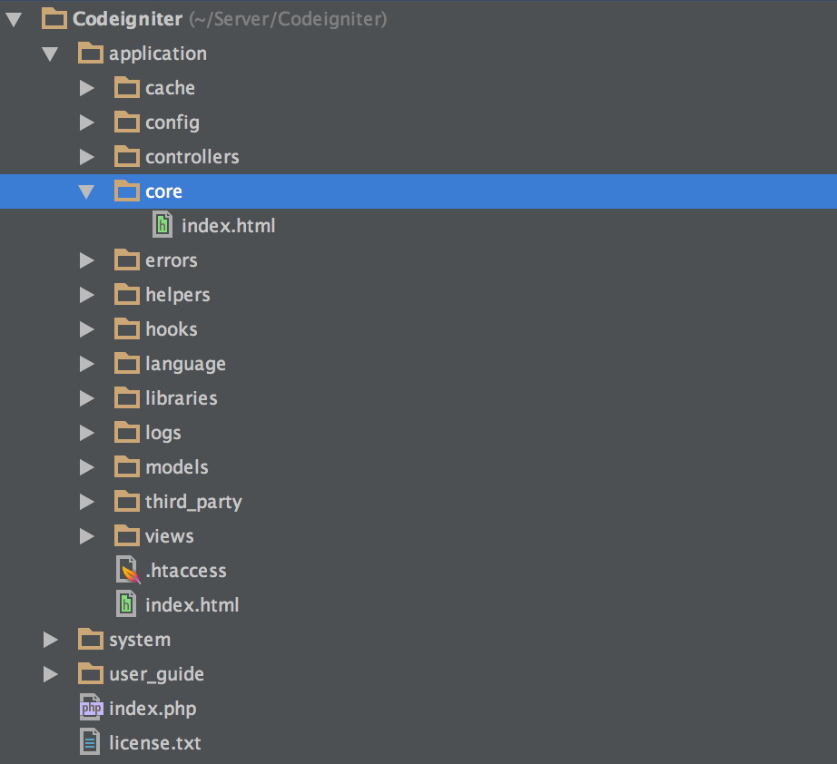Select the Codeigniter project root label
Viewport: 837px width, 764px height.
click(128, 19)
